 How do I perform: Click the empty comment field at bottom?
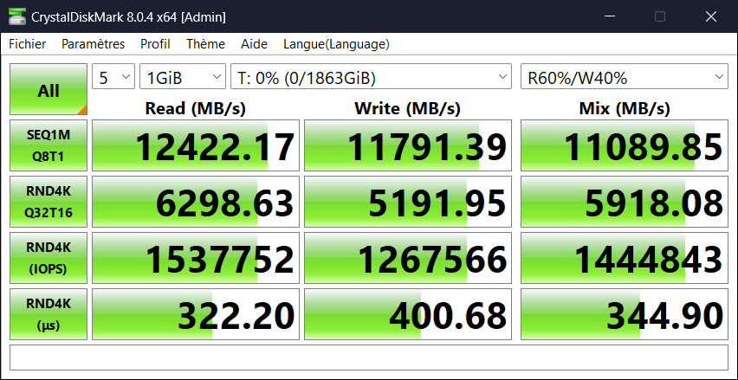tap(368, 357)
